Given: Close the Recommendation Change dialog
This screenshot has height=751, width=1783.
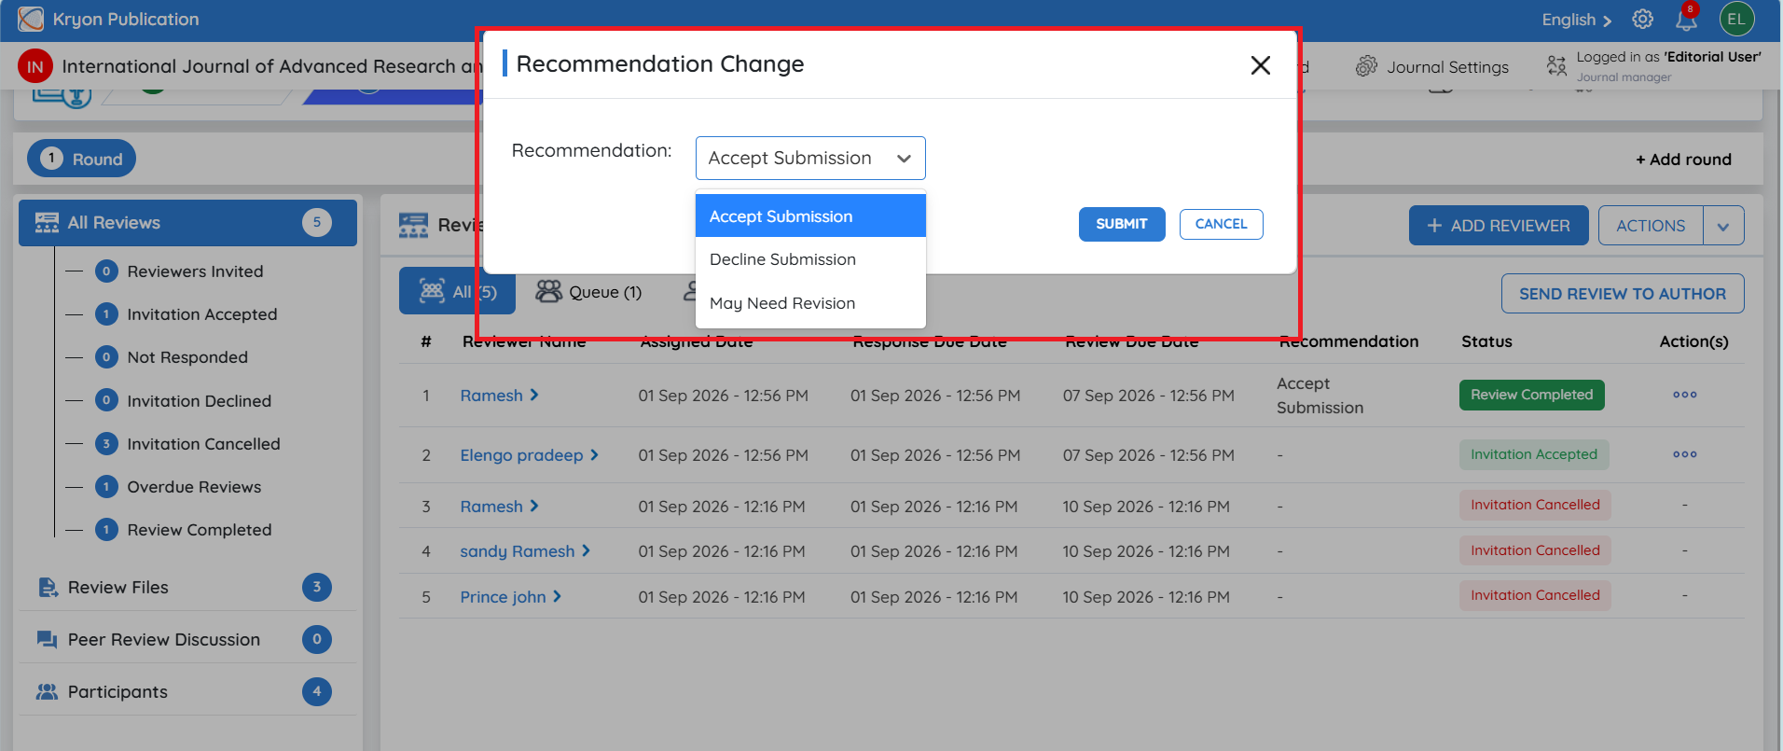Looking at the screenshot, I should point(1261,65).
